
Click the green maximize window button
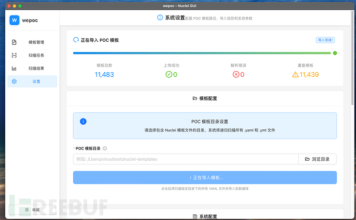[x=20, y=6]
